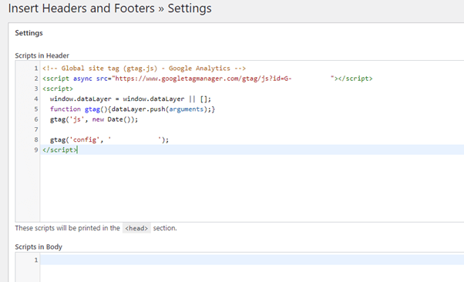Click line number 7 in header gutter
The height and width of the screenshot is (282, 464).
[36, 129]
